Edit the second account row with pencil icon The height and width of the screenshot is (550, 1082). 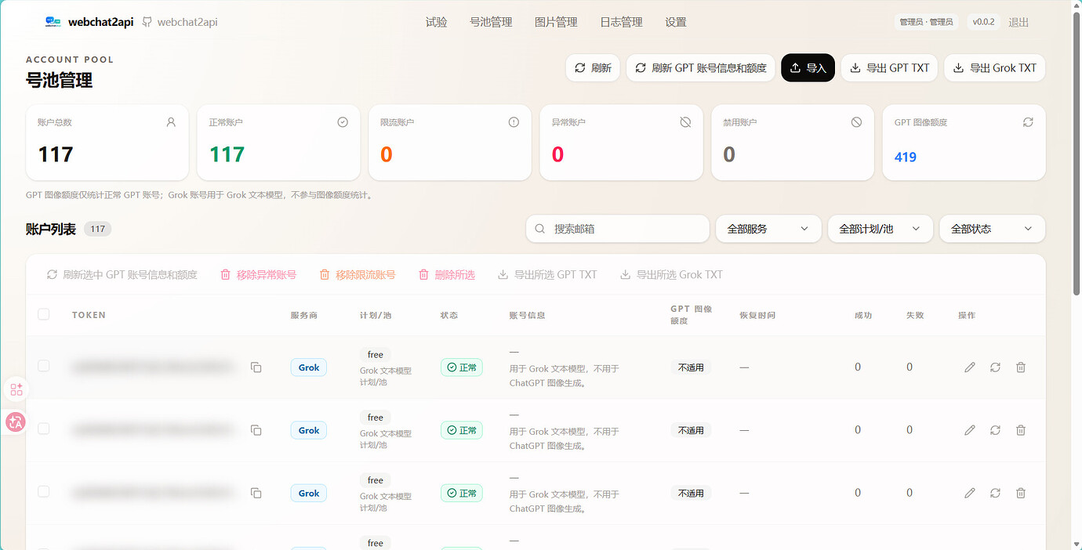(970, 430)
